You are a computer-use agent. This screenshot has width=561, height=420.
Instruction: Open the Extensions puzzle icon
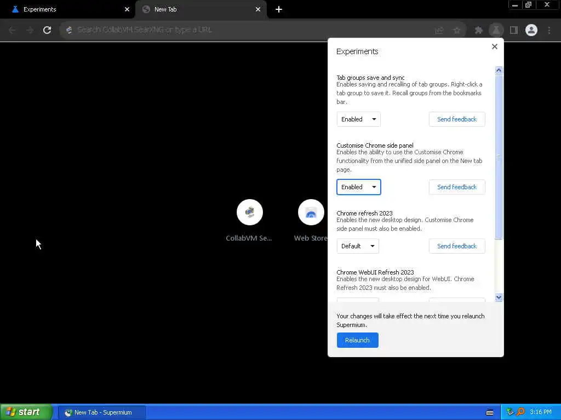[478, 31]
